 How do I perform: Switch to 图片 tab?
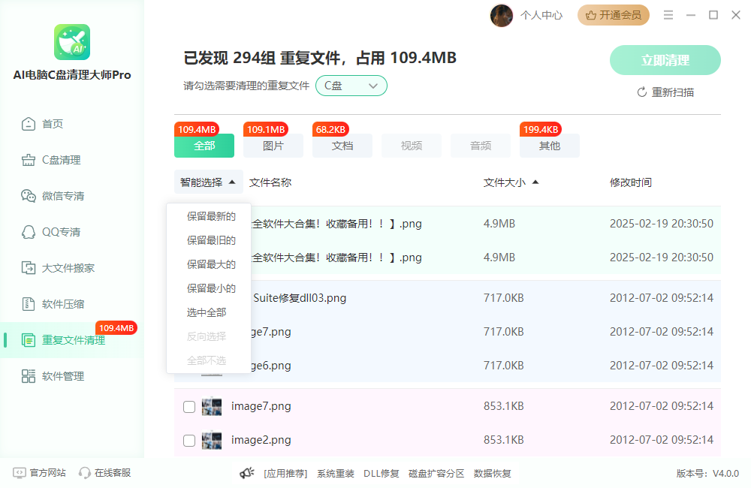[x=273, y=146]
